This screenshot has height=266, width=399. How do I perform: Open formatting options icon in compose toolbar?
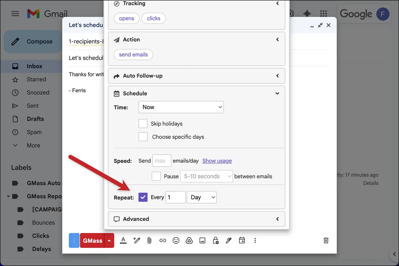[x=123, y=240]
